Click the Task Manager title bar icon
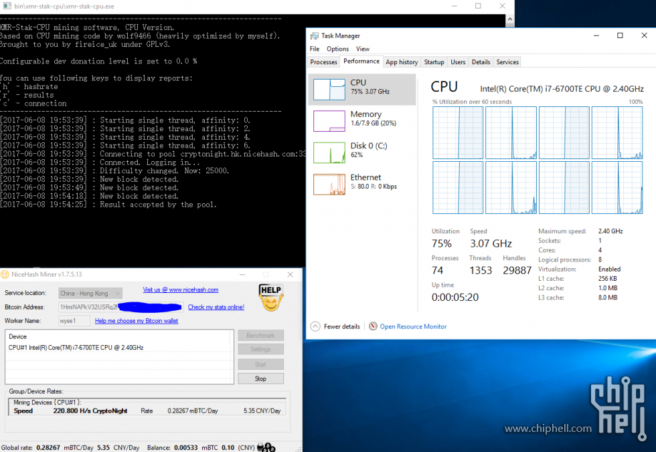 pyautogui.click(x=314, y=36)
